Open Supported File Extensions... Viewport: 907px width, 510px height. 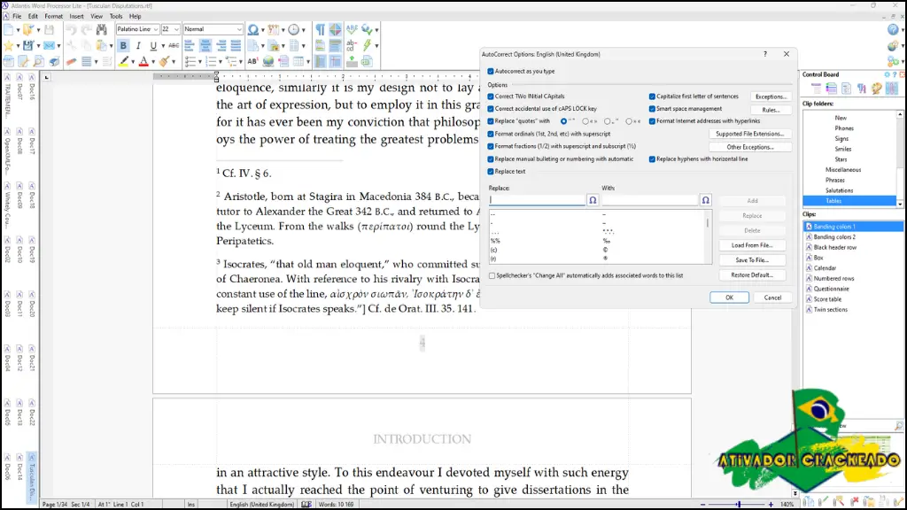[x=749, y=135]
